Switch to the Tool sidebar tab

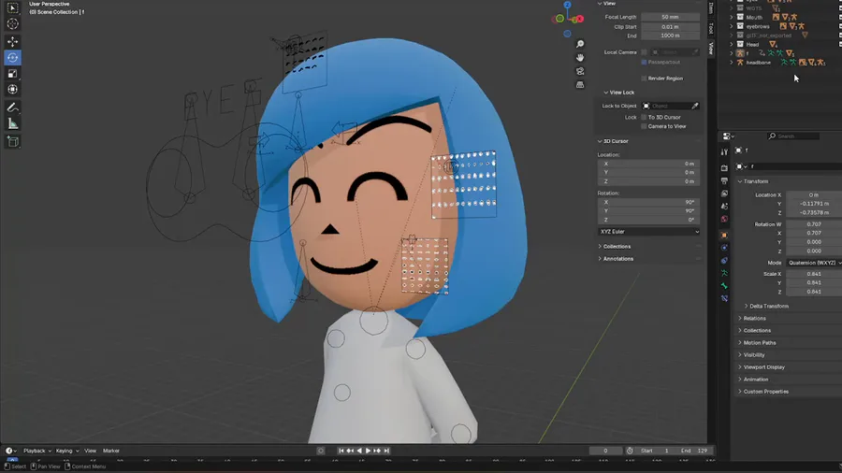pyautogui.click(x=711, y=28)
